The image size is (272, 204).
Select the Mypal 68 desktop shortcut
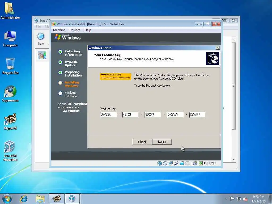(10, 121)
